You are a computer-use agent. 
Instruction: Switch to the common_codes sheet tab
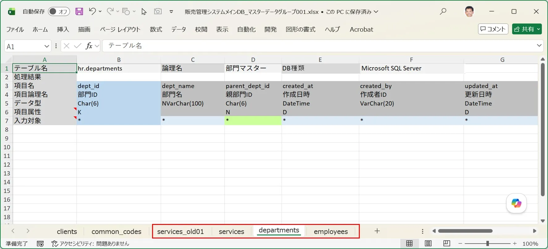[117, 231]
